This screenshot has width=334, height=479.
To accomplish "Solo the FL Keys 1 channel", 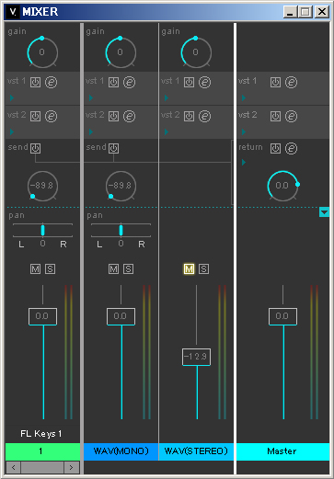I will [x=51, y=269].
